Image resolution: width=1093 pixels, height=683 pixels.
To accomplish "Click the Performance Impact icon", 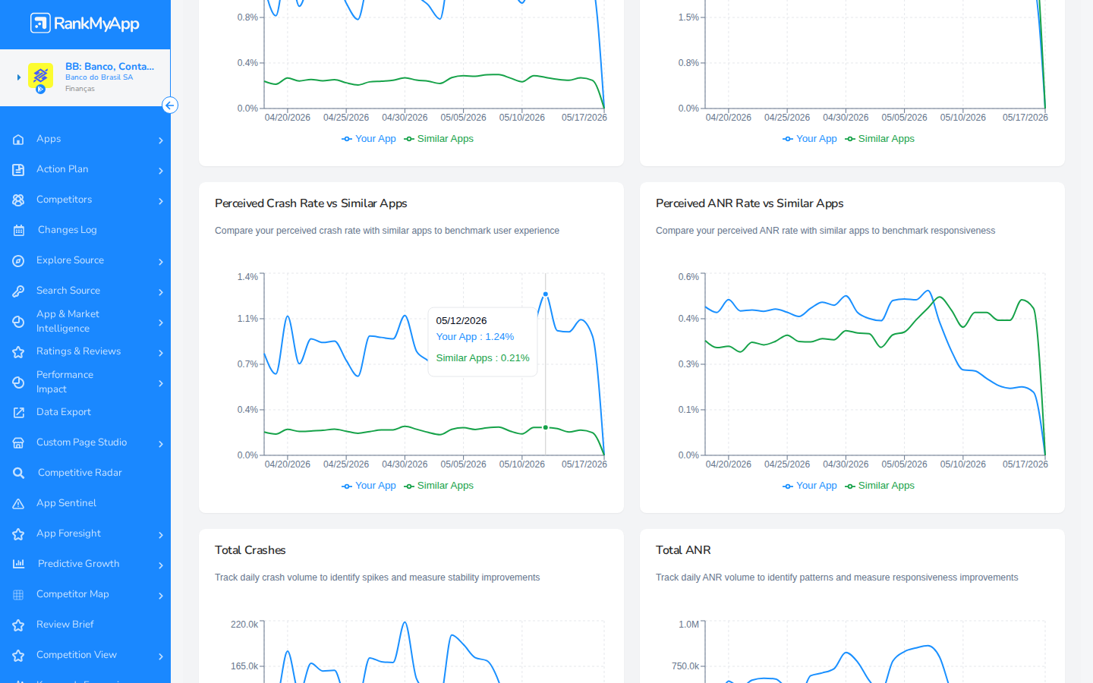I will pos(18,382).
